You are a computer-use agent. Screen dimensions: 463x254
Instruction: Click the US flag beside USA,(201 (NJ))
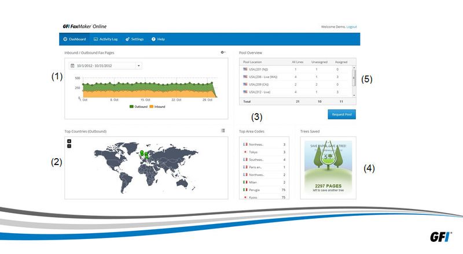(245, 69)
